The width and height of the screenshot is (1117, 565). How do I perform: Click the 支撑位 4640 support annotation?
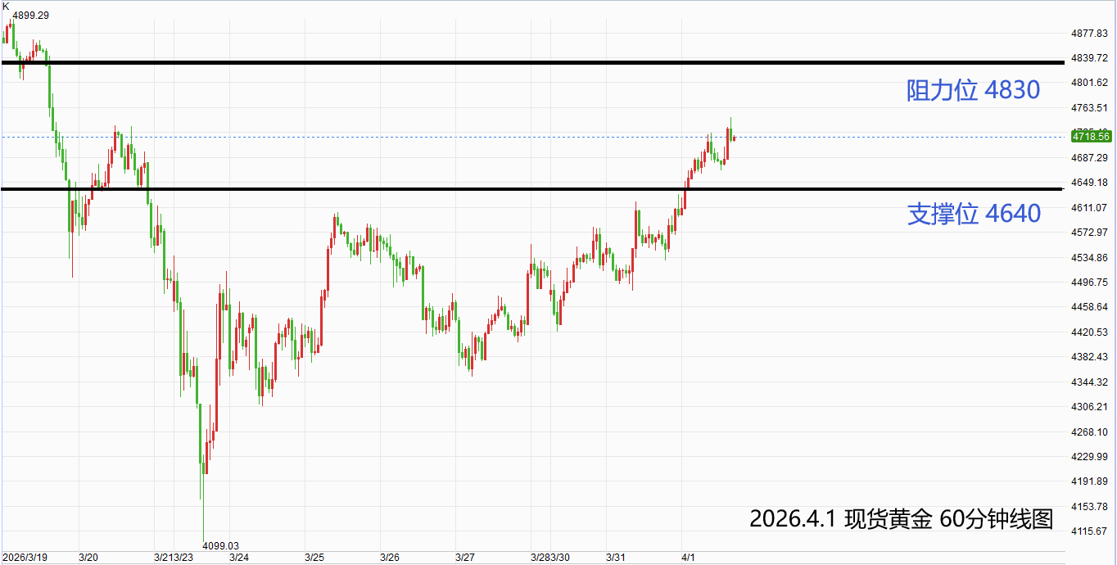point(974,214)
